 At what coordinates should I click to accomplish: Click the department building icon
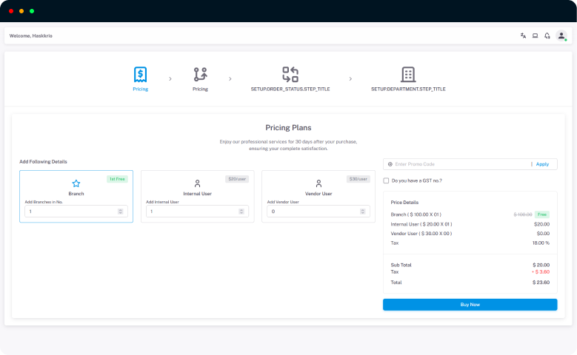coord(408,75)
